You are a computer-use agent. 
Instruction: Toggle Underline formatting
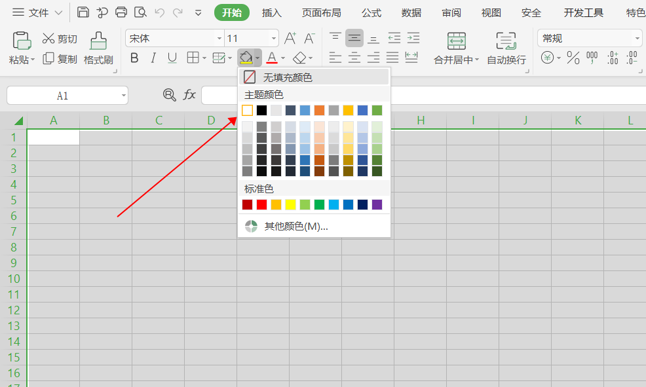(172, 58)
